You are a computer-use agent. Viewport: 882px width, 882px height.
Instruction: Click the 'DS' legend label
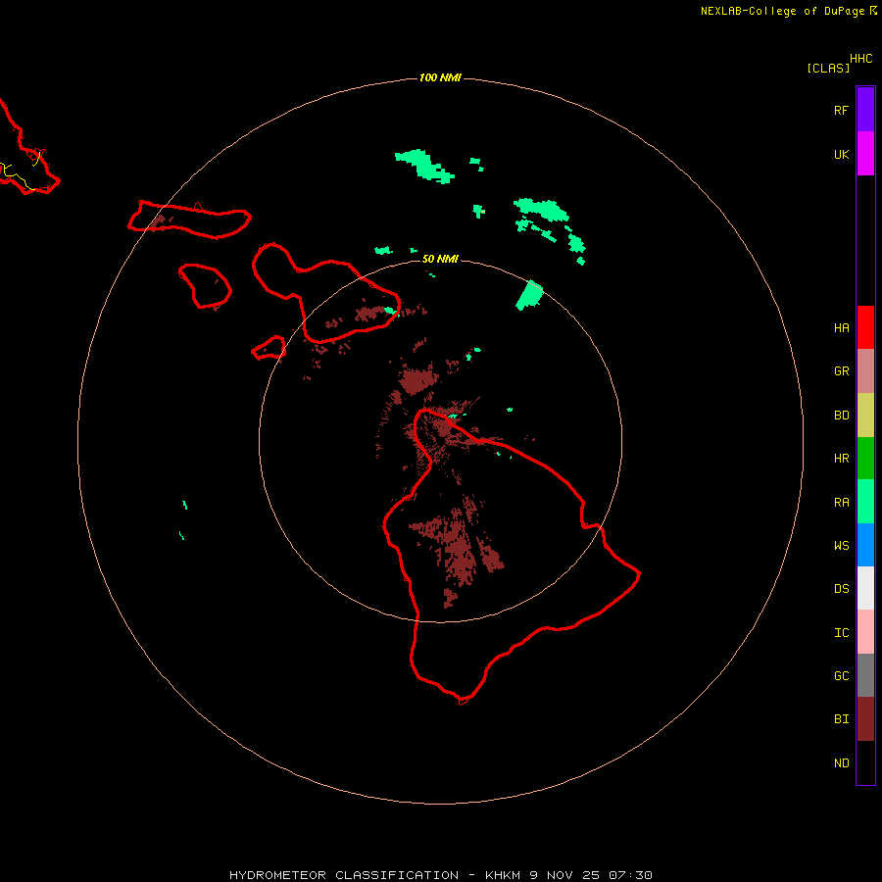841,588
